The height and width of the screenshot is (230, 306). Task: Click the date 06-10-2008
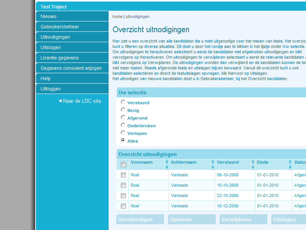coord(228,175)
